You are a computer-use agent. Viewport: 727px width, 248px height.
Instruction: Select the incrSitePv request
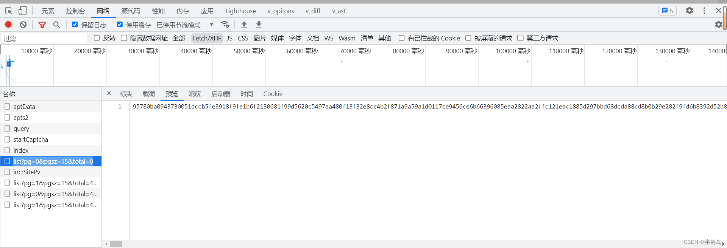51,172
